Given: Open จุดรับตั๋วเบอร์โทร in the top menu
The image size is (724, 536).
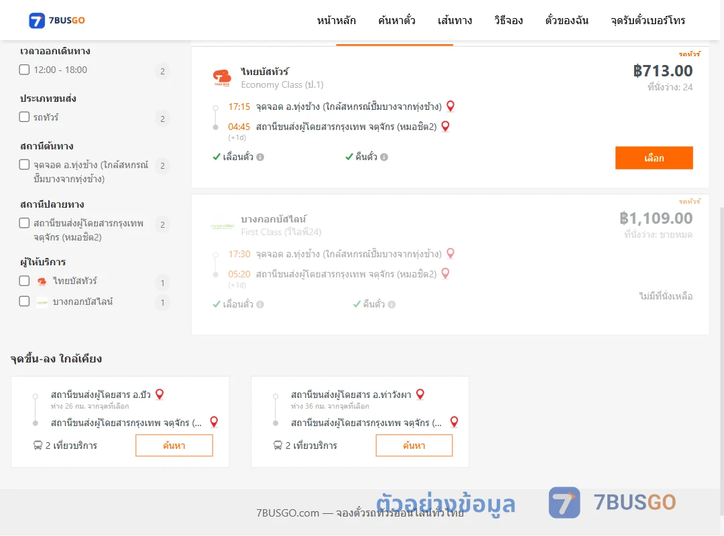Looking at the screenshot, I should (648, 20).
